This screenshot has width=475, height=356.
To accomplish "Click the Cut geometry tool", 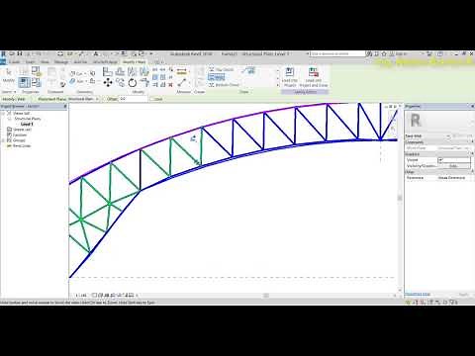I will click(79, 74).
